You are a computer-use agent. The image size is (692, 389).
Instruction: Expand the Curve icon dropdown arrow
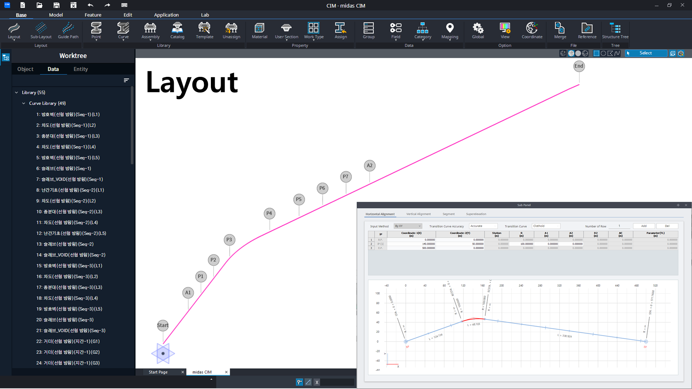(x=123, y=40)
